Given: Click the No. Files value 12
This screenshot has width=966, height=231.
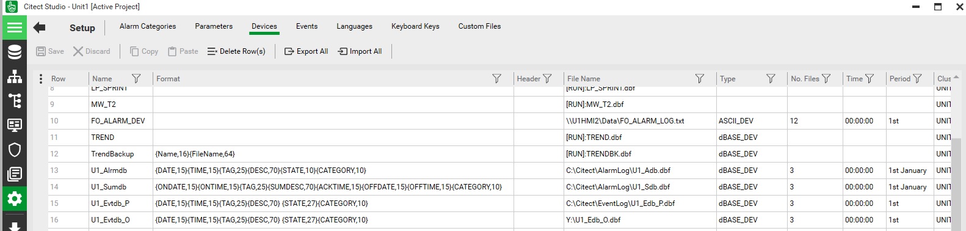Looking at the screenshot, I should 815,121.
